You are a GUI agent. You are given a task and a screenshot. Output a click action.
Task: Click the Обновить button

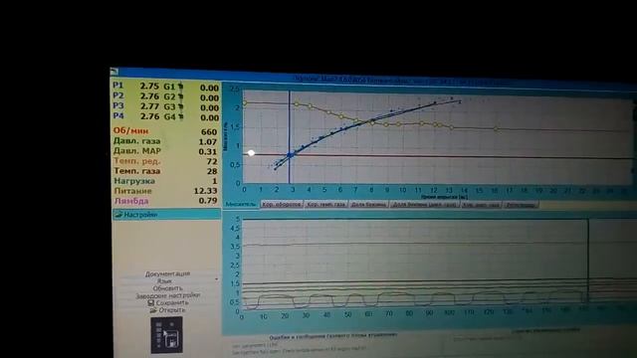coord(167,288)
